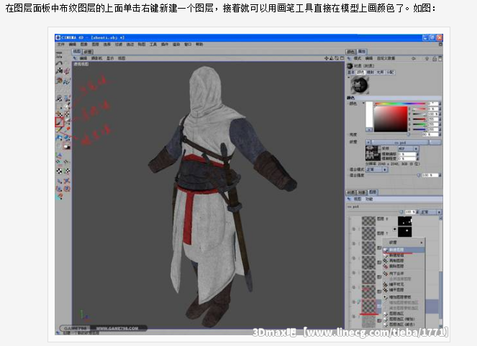Click the small button right of texture bar
Screen dimensions: 477x346
click(x=435, y=142)
